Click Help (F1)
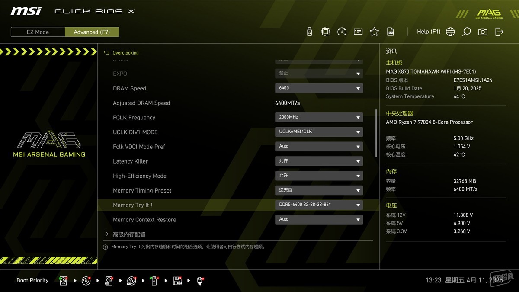519x292 pixels. [x=429, y=32]
